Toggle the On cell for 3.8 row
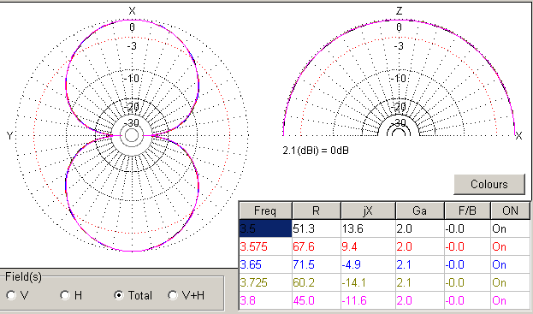This screenshot has width=533, height=314. (x=510, y=301)
